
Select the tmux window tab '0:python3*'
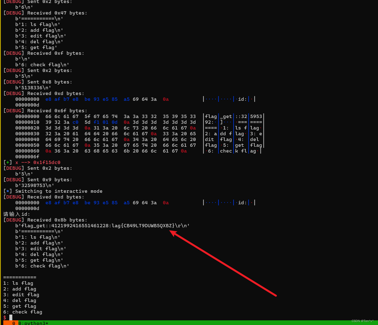(x=33, y=323)
